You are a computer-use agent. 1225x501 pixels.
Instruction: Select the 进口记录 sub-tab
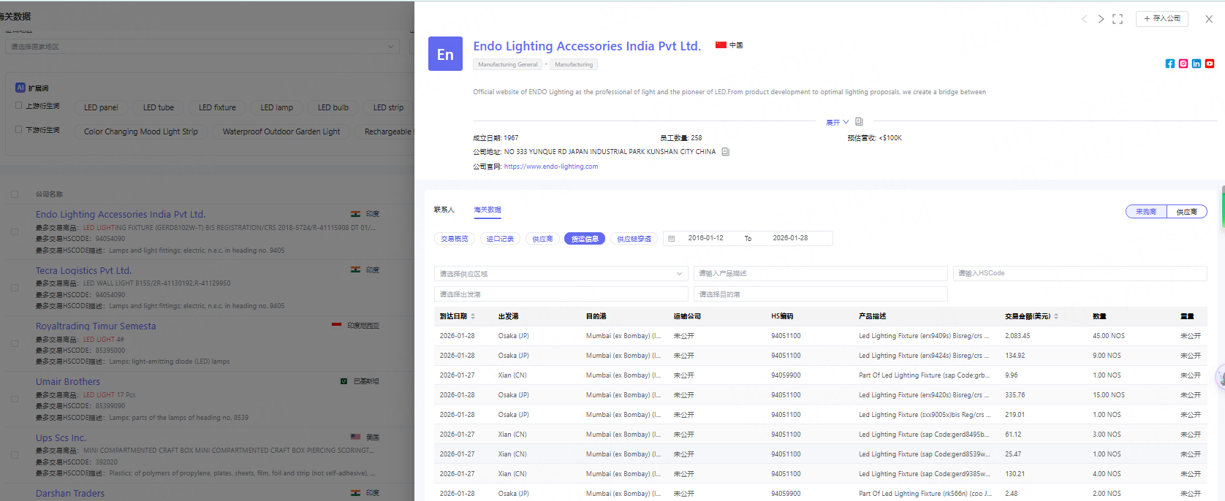(x=500, y=239)
